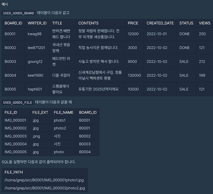The height and width of the screenshot is (194, 213).
Task: Click the haphli01 writer cell
Action: [x=35, y=89]
